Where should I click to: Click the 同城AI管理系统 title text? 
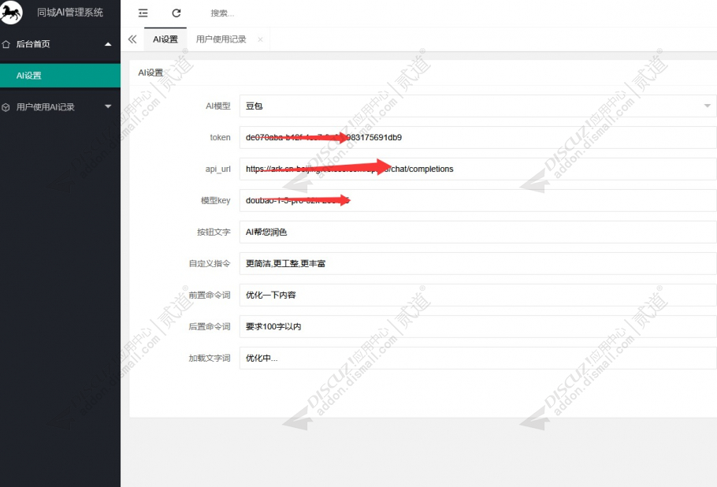pyautogui.click(x=70, y=13)
